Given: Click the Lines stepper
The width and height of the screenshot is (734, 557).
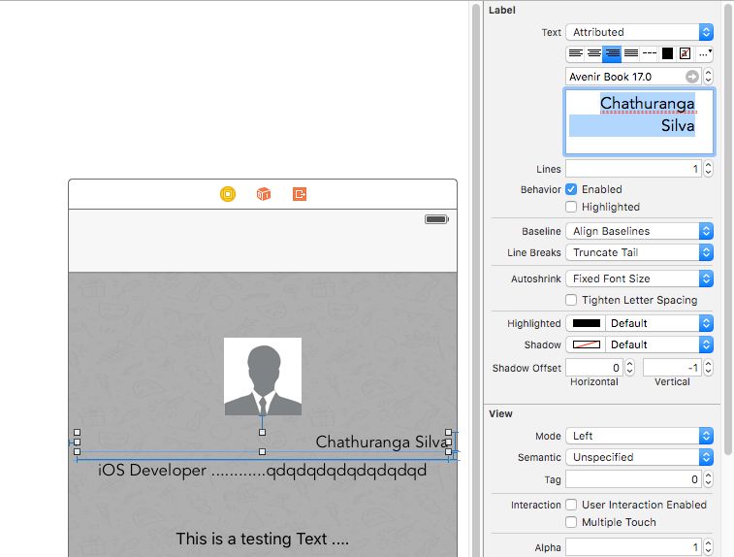Looking at the screenshot, I should (708, 169).
